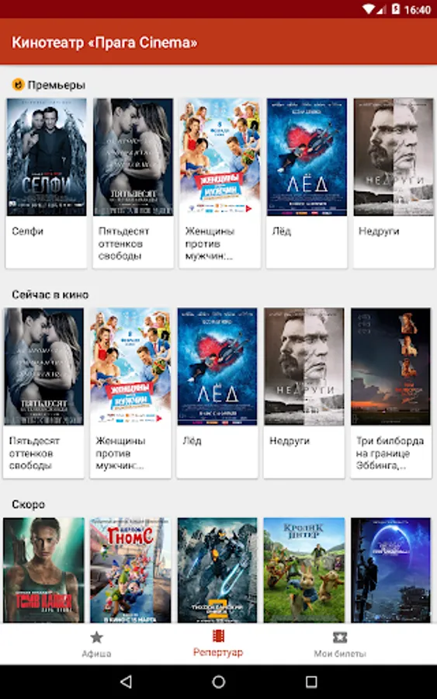Select the Репертуар film strip icon
The height and width of the screenshot is (699, 437).
tap(218, 636)
